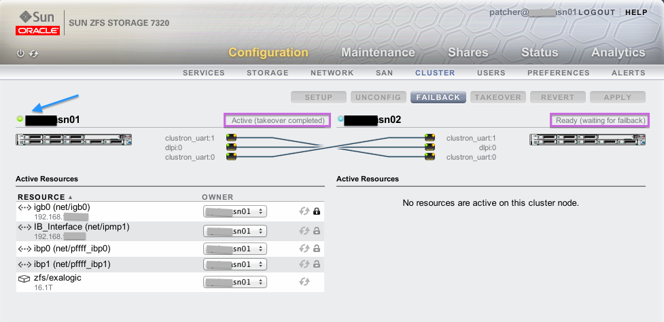This screenshot has height=322, width=664.
Task: Open the owner dropdown for ibp1
Action: 235,264
